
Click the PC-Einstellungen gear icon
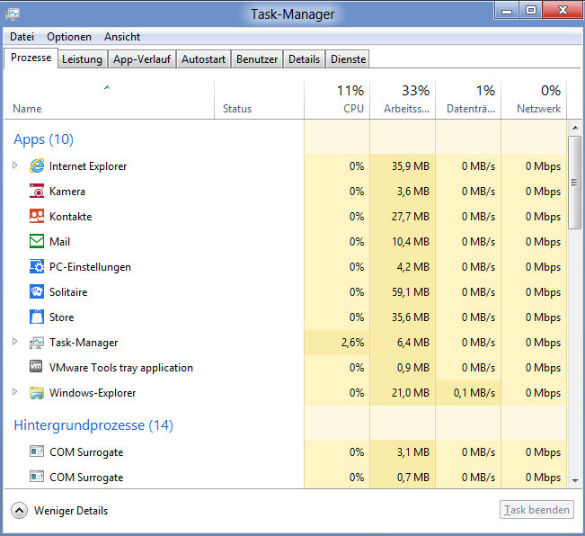coord(37,266)
